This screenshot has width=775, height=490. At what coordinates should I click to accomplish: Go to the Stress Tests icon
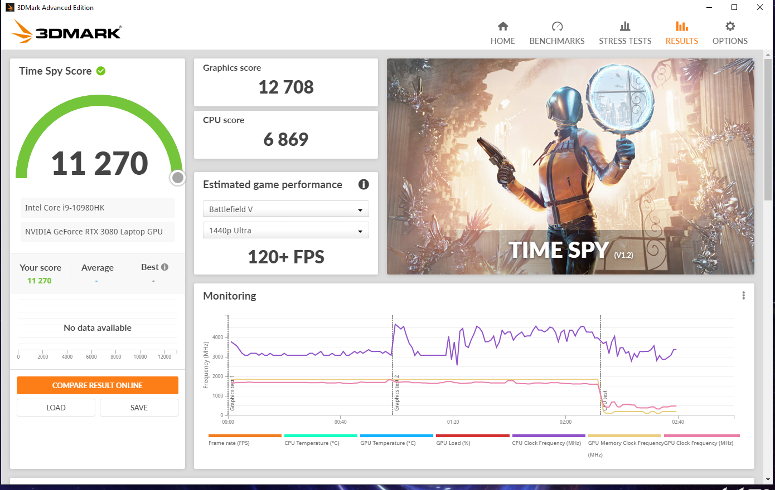[625, 26]
